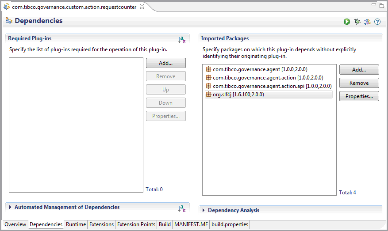Open the build.properties tab

click(230, 224)
